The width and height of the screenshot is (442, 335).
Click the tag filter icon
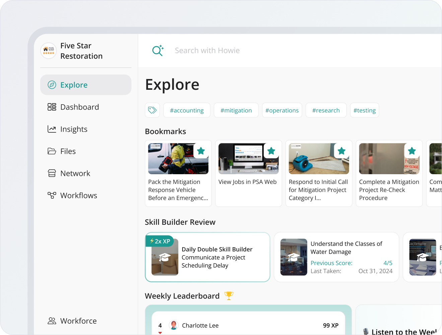[152, 110]
